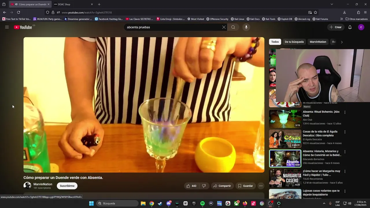Save video with Guardar button
This screenshot has width=370, height=208.
[245, 186]
